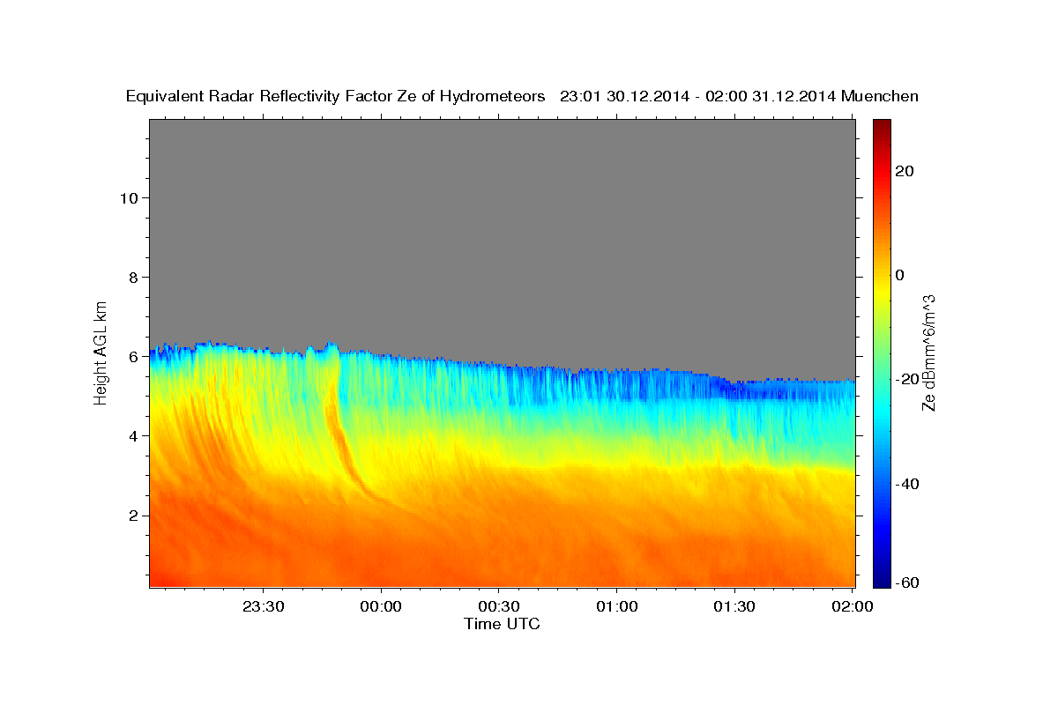Click the colorbar label -20

[910, 379]
